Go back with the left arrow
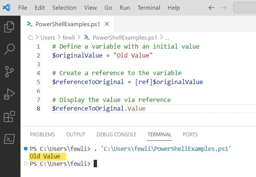Viewport: 256px width, 177px height. point(212,8)
